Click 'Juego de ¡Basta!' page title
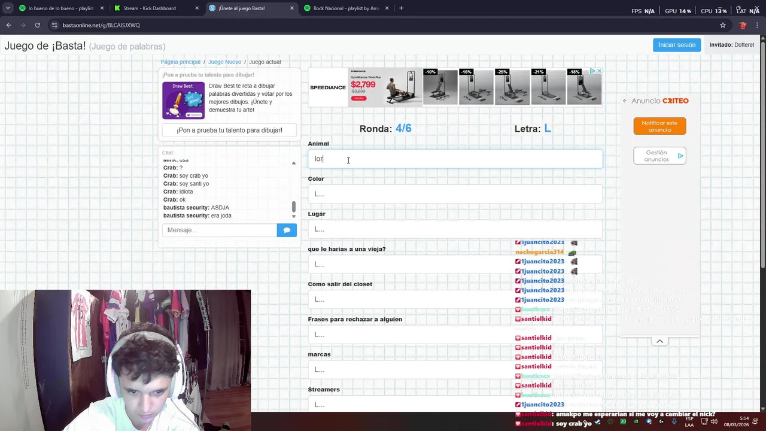766x431 pixels. point(45,46)
